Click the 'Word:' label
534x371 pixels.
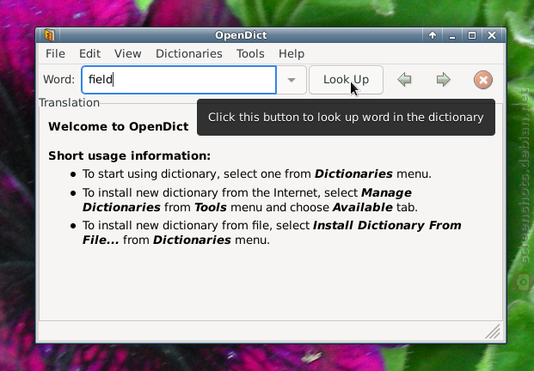pyautogui.click(x=59, y=80)
